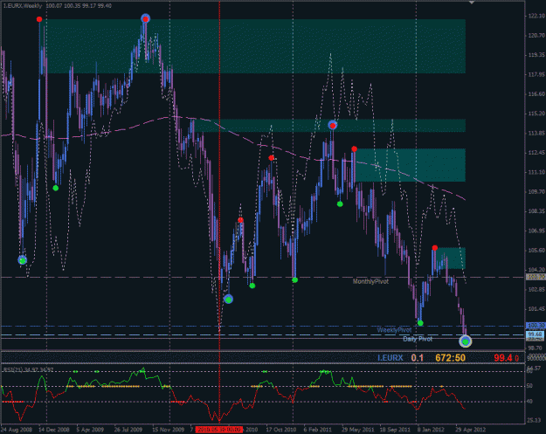Select the blue-circled green marker at the August 2008 low

click(23, 260)
